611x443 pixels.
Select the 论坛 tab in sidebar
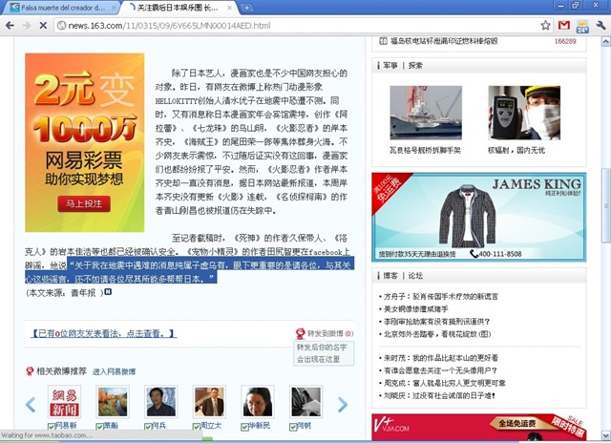tap(415, 276)
